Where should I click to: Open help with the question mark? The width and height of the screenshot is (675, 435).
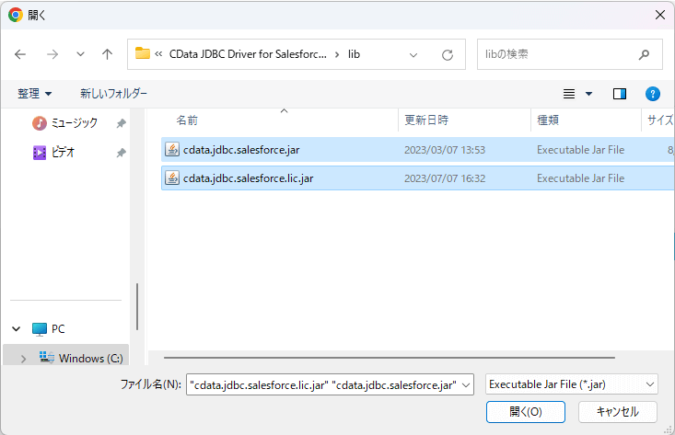(x=653, y=94)
